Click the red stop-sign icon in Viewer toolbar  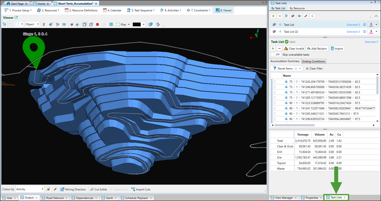point(97,24)
